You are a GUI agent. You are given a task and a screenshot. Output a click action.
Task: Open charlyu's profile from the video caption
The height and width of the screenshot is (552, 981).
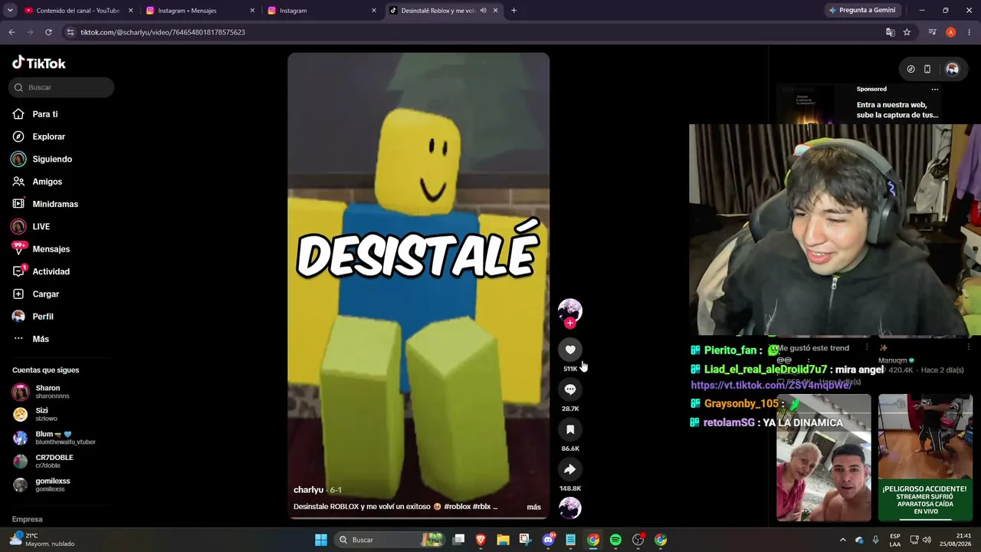308,490
